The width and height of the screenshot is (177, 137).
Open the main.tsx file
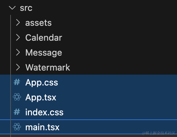tap(88, 127)
